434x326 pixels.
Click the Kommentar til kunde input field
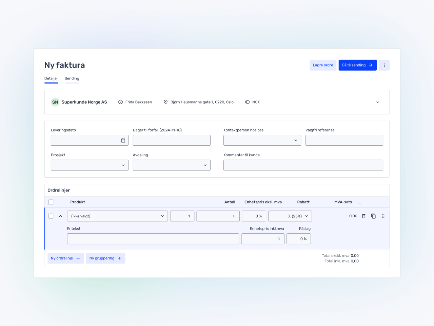click(303, 165)
